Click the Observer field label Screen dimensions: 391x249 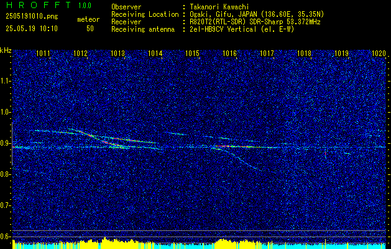[x=126, y=7]
